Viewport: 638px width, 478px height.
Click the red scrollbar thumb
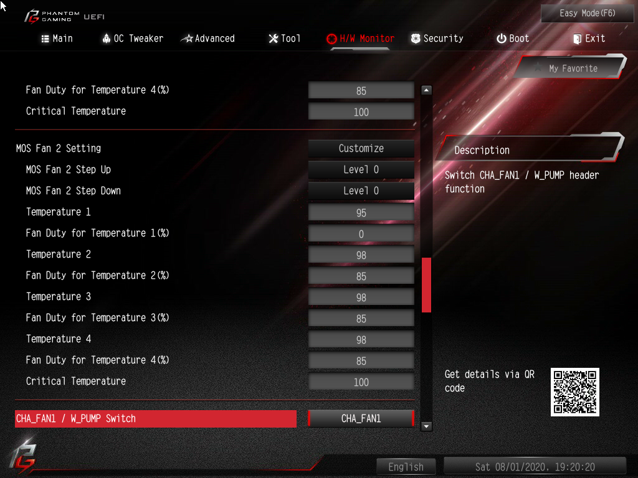(426, 285)
